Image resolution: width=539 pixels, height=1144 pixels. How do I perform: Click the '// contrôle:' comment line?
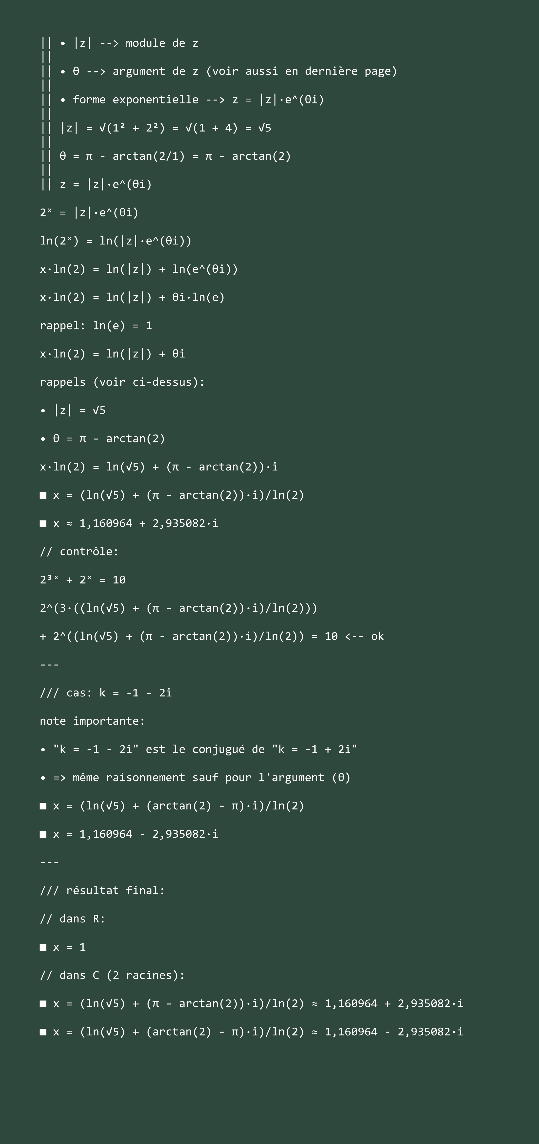[x=79, y=552]
